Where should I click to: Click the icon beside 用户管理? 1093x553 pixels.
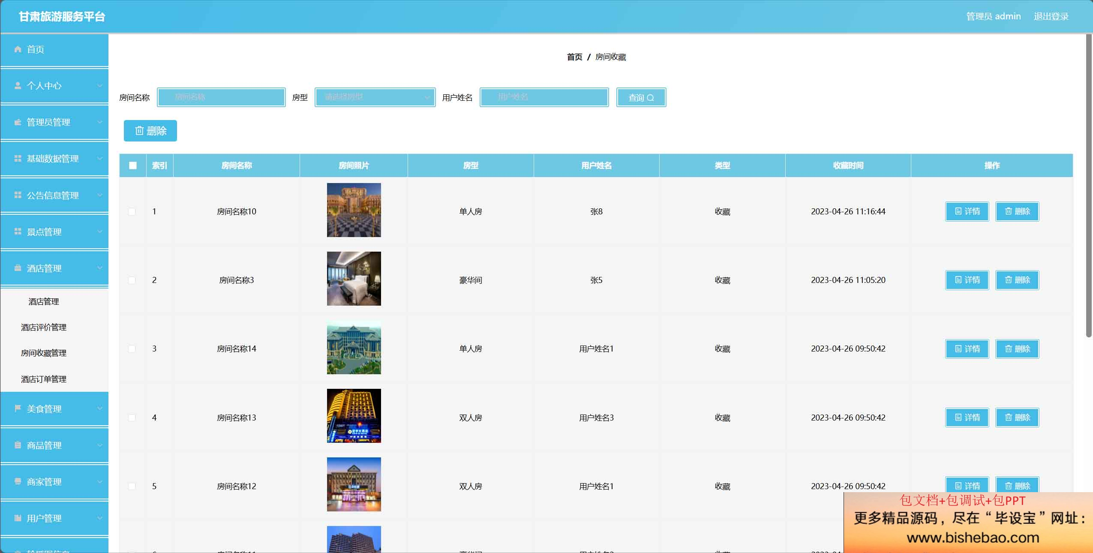point(18,518)
